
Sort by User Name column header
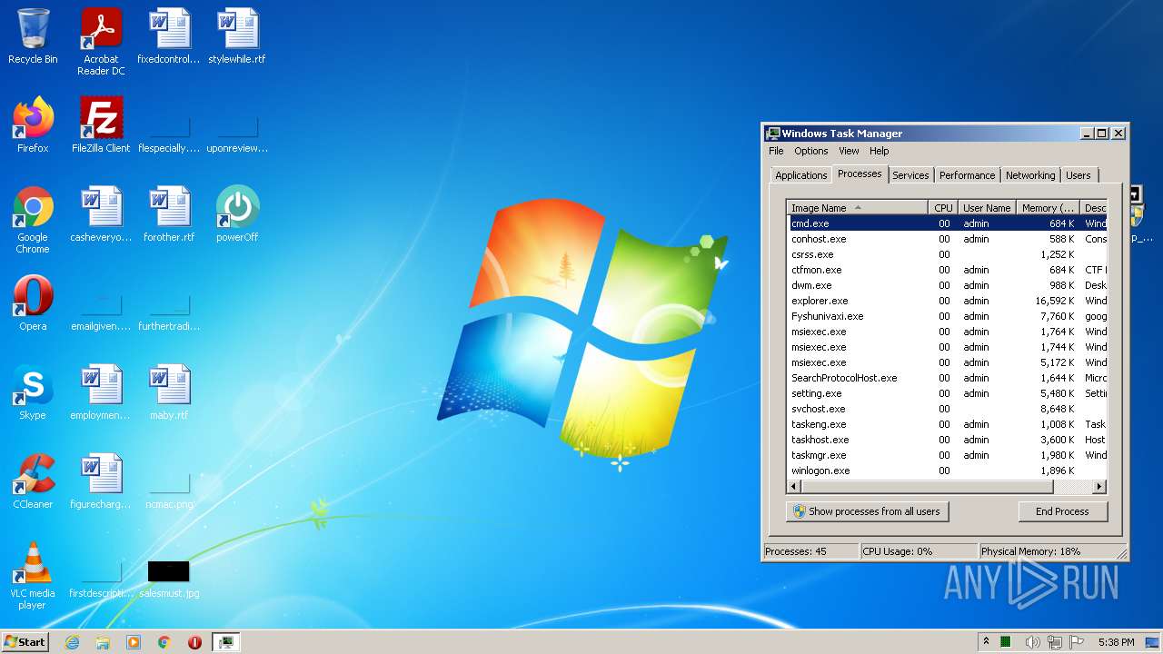click(987, 208)
